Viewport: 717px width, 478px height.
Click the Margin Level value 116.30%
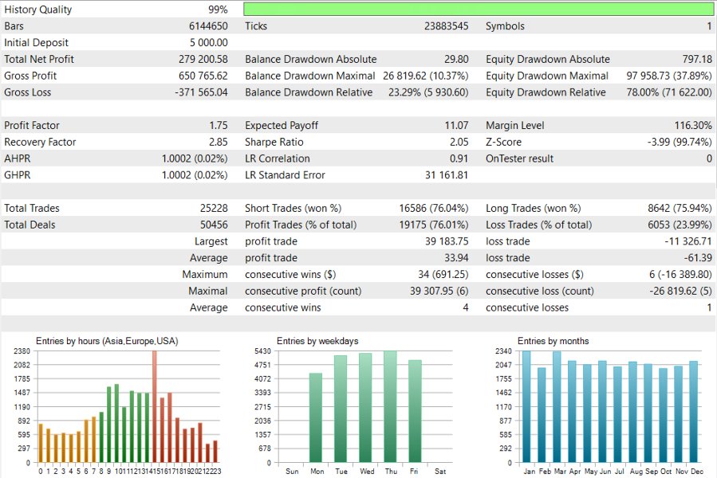(x=693, y=125)
